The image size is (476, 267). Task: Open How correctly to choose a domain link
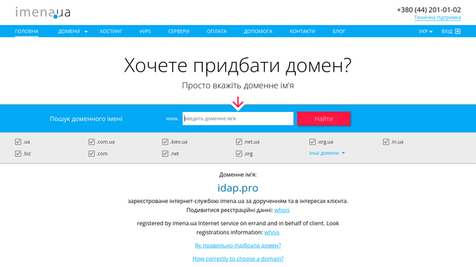238,259
